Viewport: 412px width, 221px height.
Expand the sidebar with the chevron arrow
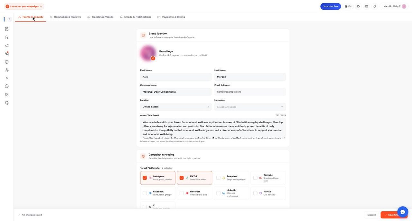click(10, 19)
